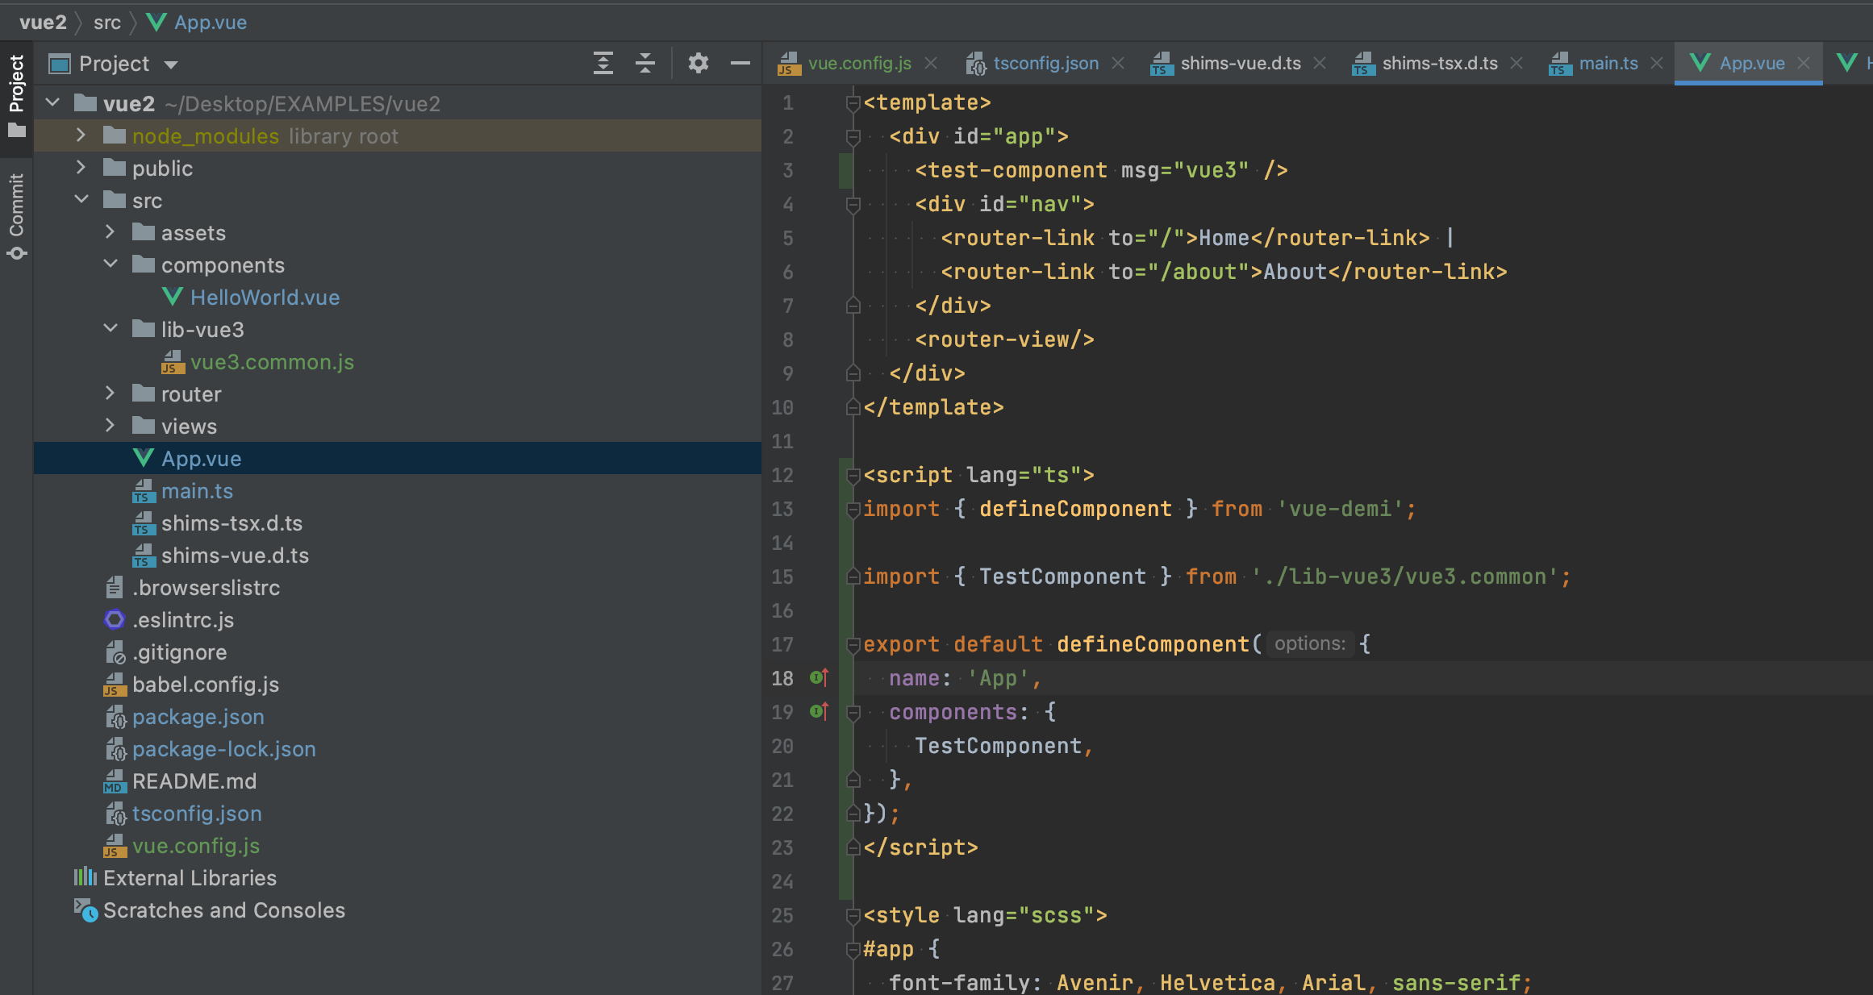
Task: Collapse the lib-vue3 folder
Action: pos(111,328)
